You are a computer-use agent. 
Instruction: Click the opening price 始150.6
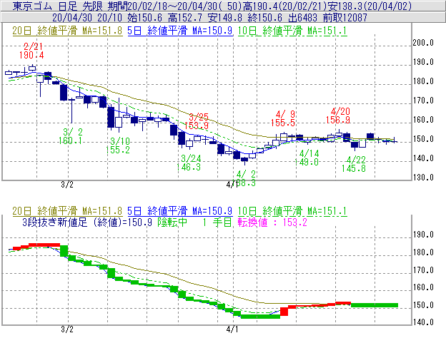(x=145, y=18)
